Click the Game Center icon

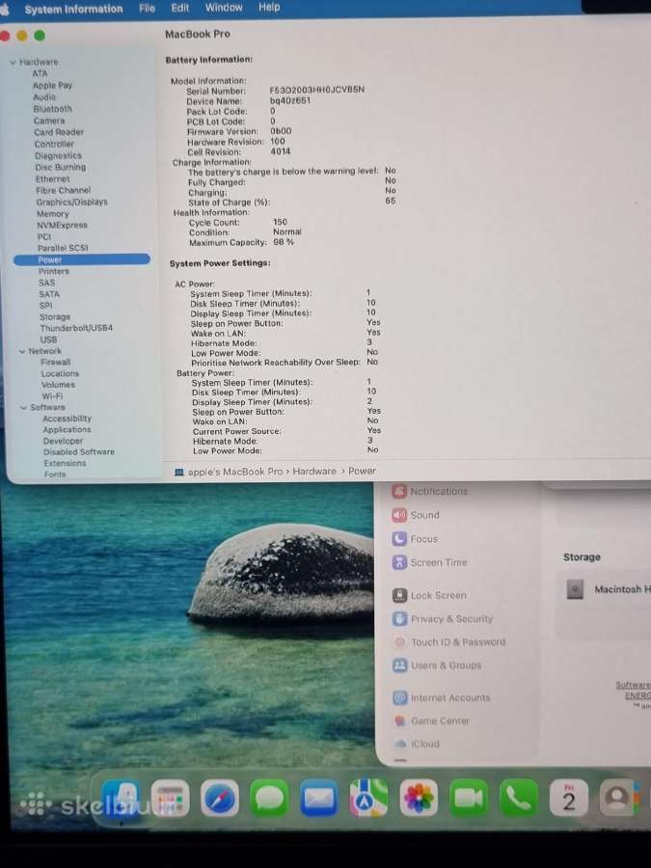click(x=400, y=720)
